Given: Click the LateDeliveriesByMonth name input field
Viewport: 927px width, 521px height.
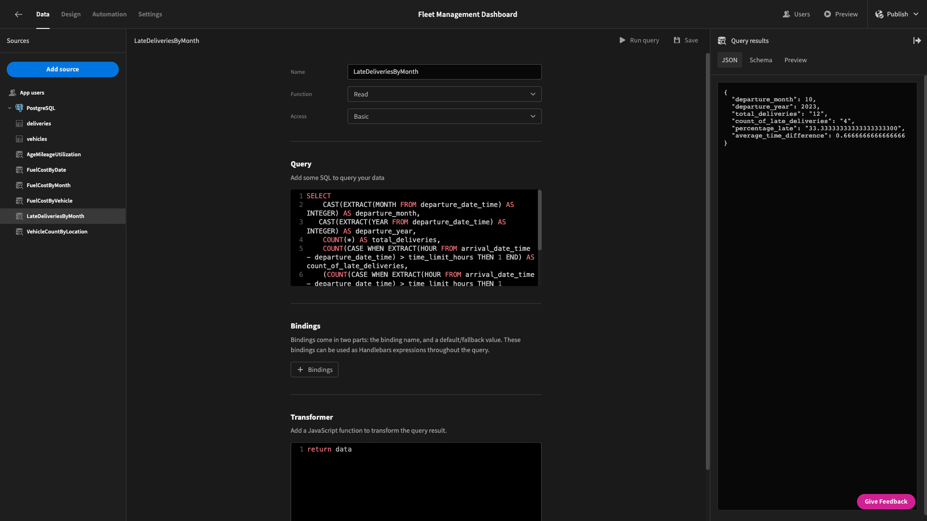Looking at the screenshot, I should [x=444, y=71].
